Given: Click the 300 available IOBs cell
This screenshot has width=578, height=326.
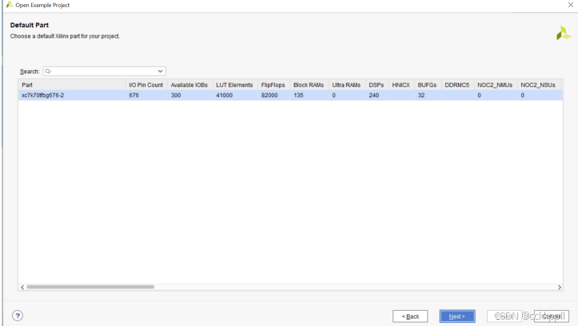Looking at the screenshot, I should [189, 95].
